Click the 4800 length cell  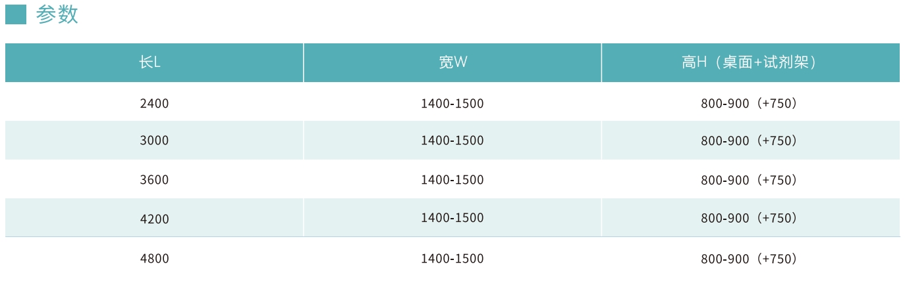(x=154, y=259)
